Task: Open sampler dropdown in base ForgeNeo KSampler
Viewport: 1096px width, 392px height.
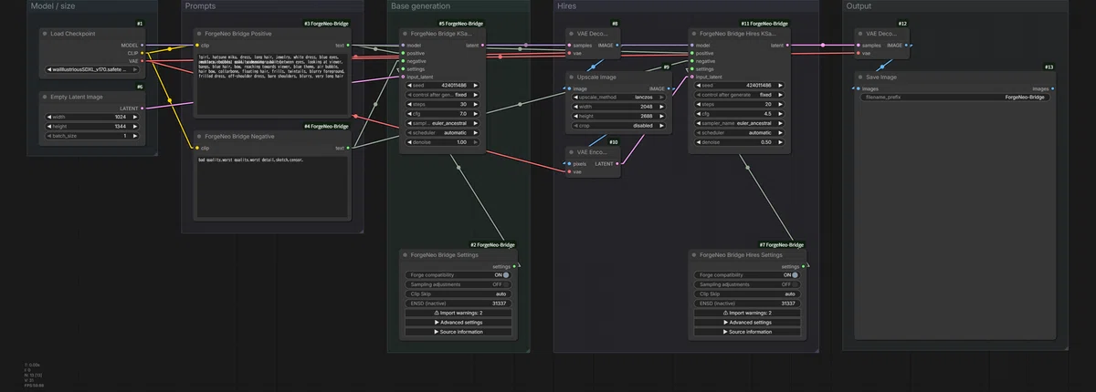Action: [442, 123]
